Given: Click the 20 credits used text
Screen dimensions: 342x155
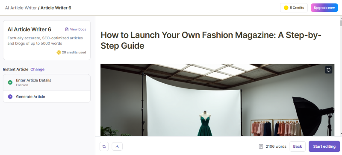Looking at the screenshot, I should point(74,53).
